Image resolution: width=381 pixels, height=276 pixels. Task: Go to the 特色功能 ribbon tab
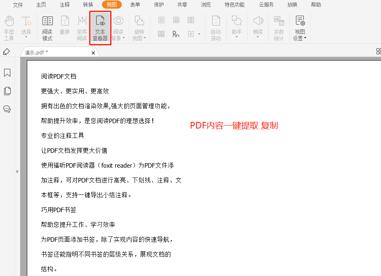pyautogui.click(x=234, y=5)
